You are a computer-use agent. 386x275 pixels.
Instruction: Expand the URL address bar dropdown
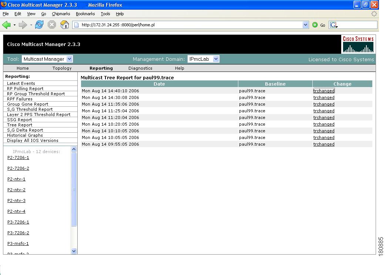tap(305, 25)
